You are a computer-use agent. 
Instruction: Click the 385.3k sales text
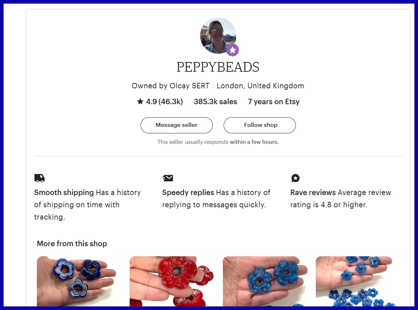[215, 102]
